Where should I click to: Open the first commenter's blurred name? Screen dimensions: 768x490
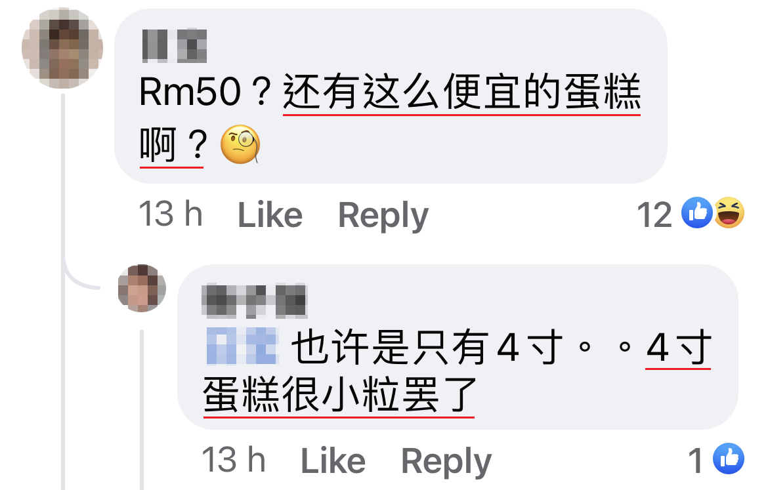pyautogui.click(x=175, y=46)
